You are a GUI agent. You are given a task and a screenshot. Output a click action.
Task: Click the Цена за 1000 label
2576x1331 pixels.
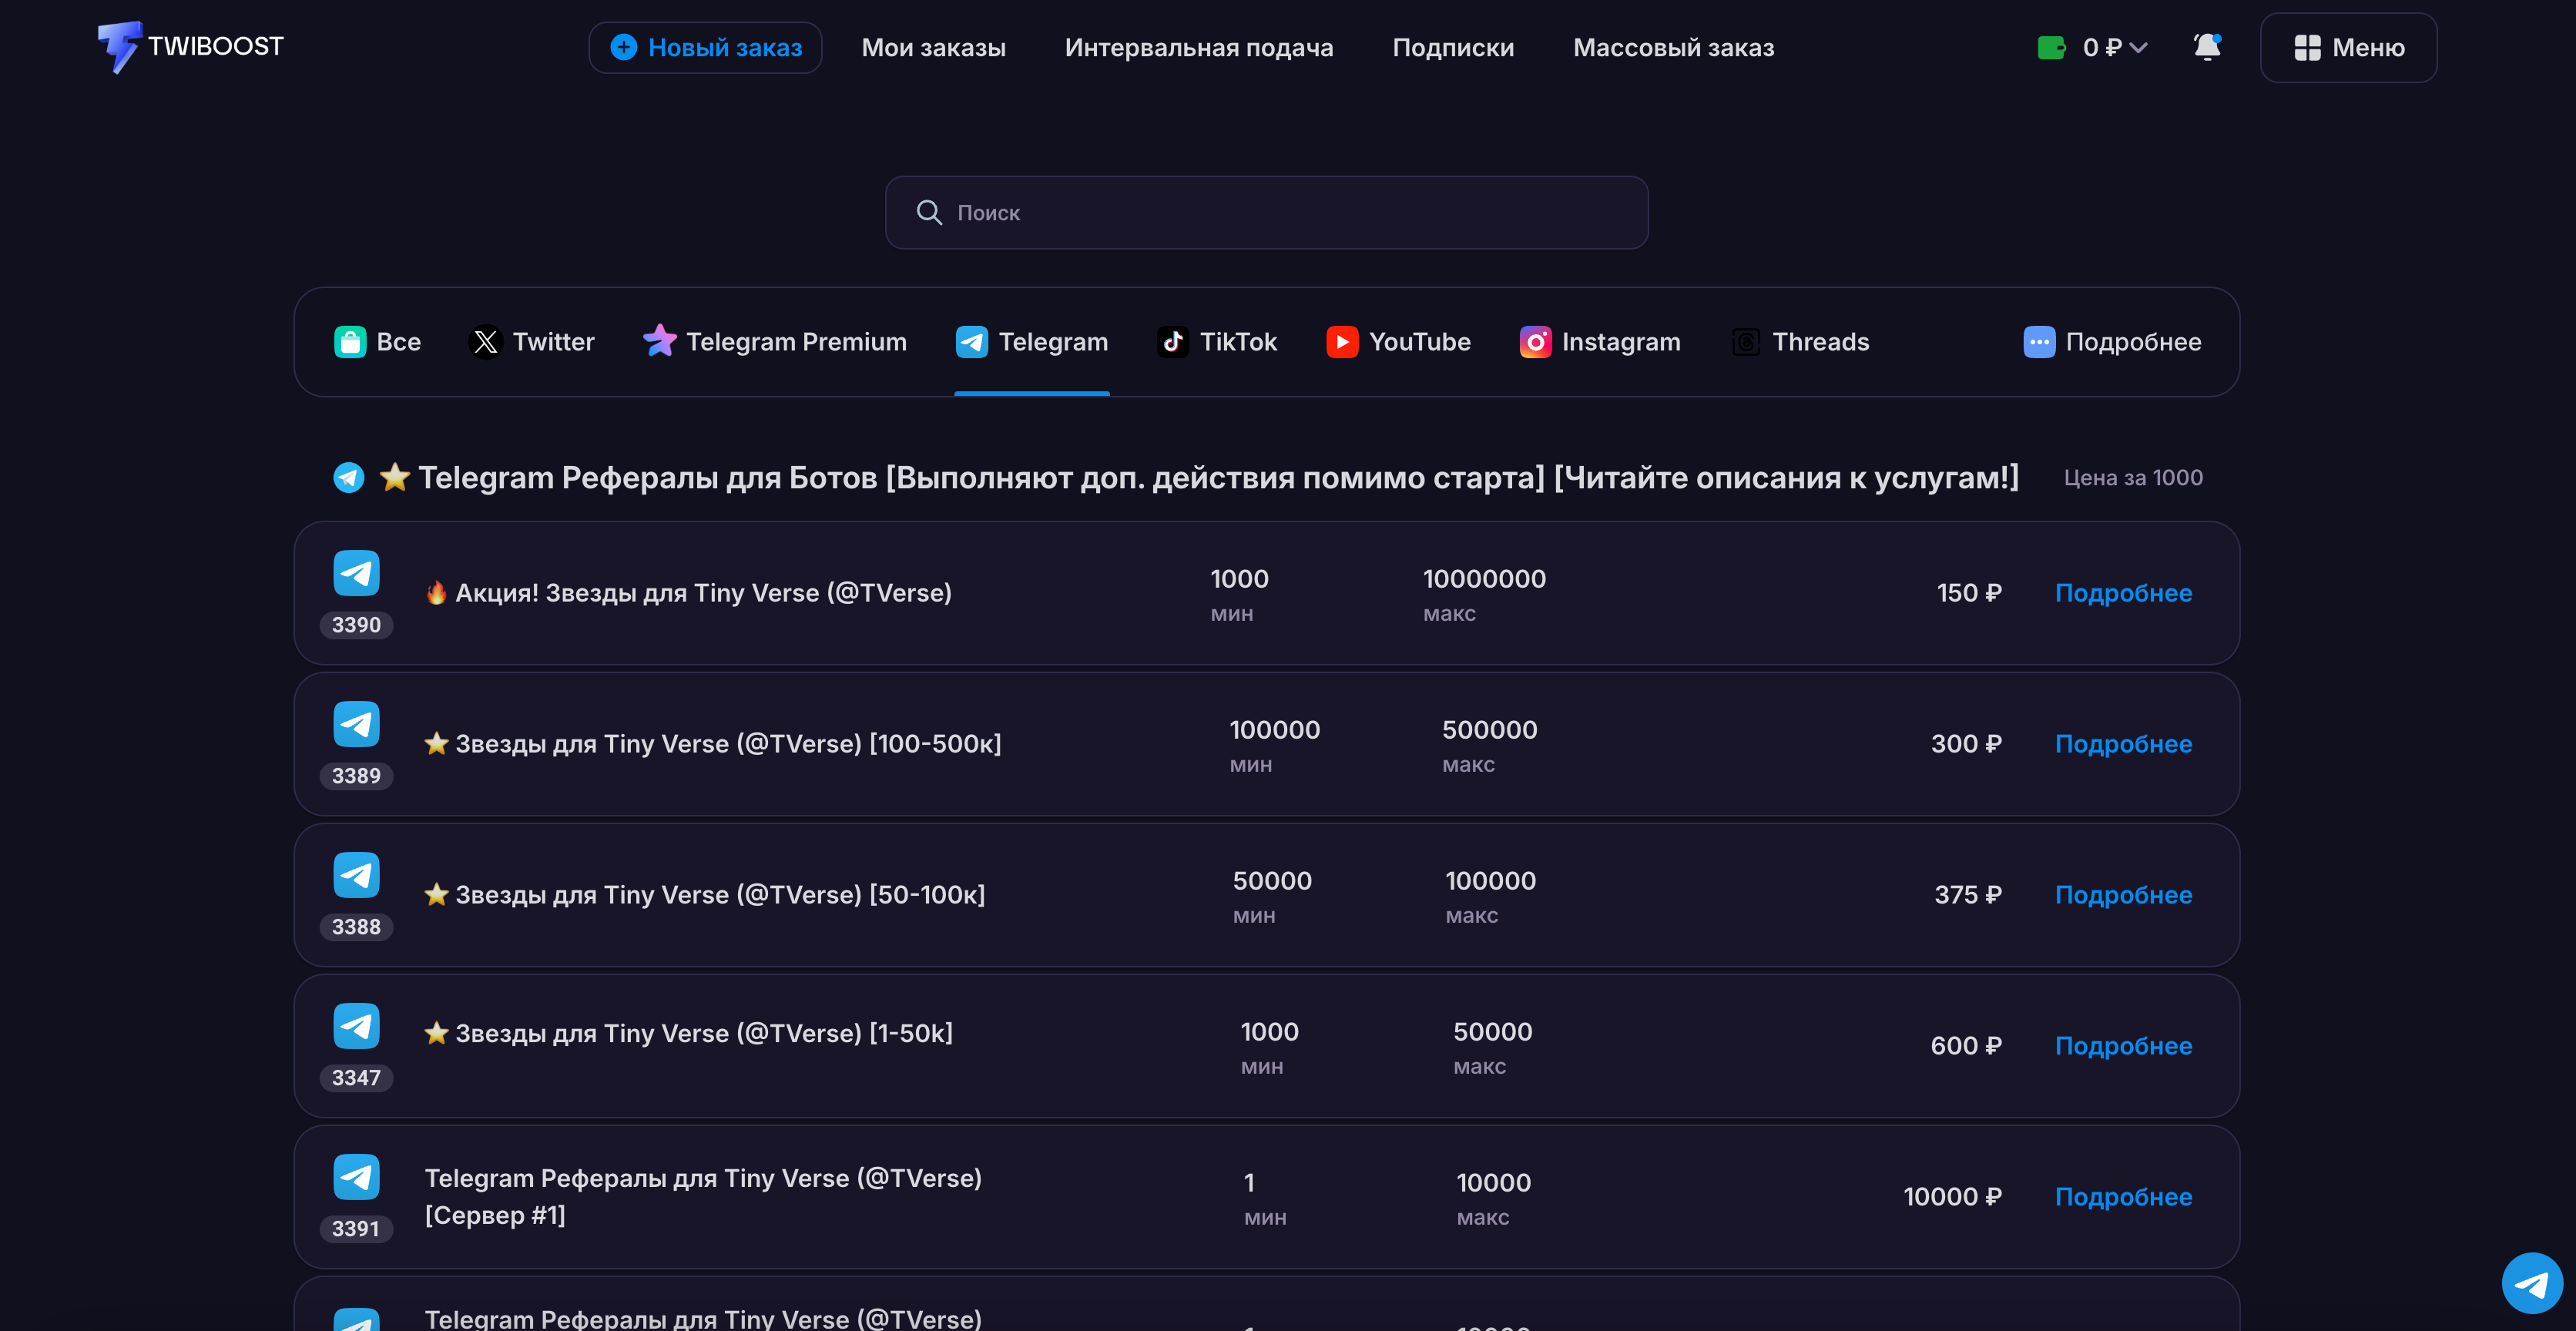2133,478
